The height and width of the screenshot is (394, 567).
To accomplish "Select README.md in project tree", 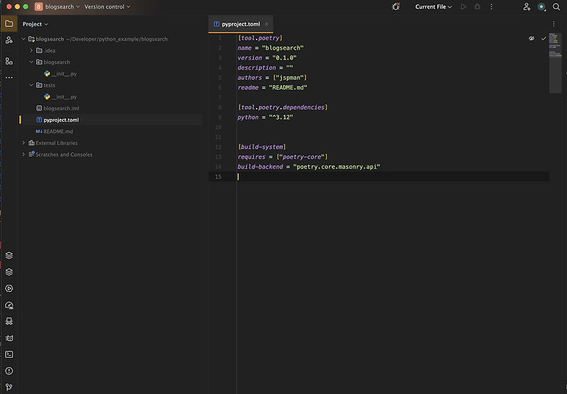I will click(55, 131).
